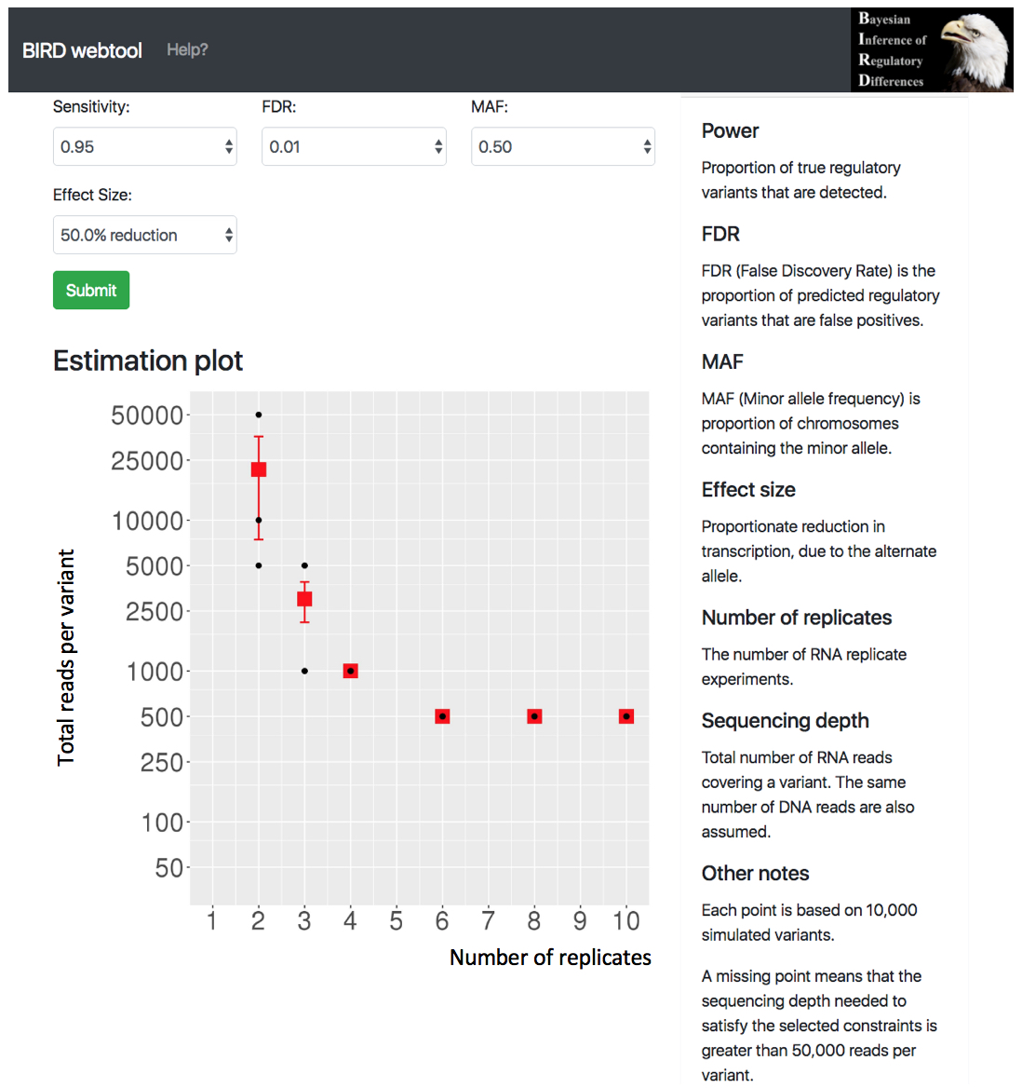1022x1088 pixels.
Task: Expand the Effect Size 50.0% reduction selector
Action: (x=145, y=235)
